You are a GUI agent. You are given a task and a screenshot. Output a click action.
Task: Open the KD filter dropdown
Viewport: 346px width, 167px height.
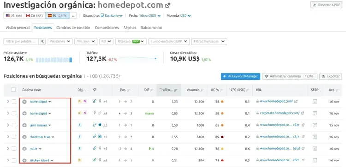[107, 41]
